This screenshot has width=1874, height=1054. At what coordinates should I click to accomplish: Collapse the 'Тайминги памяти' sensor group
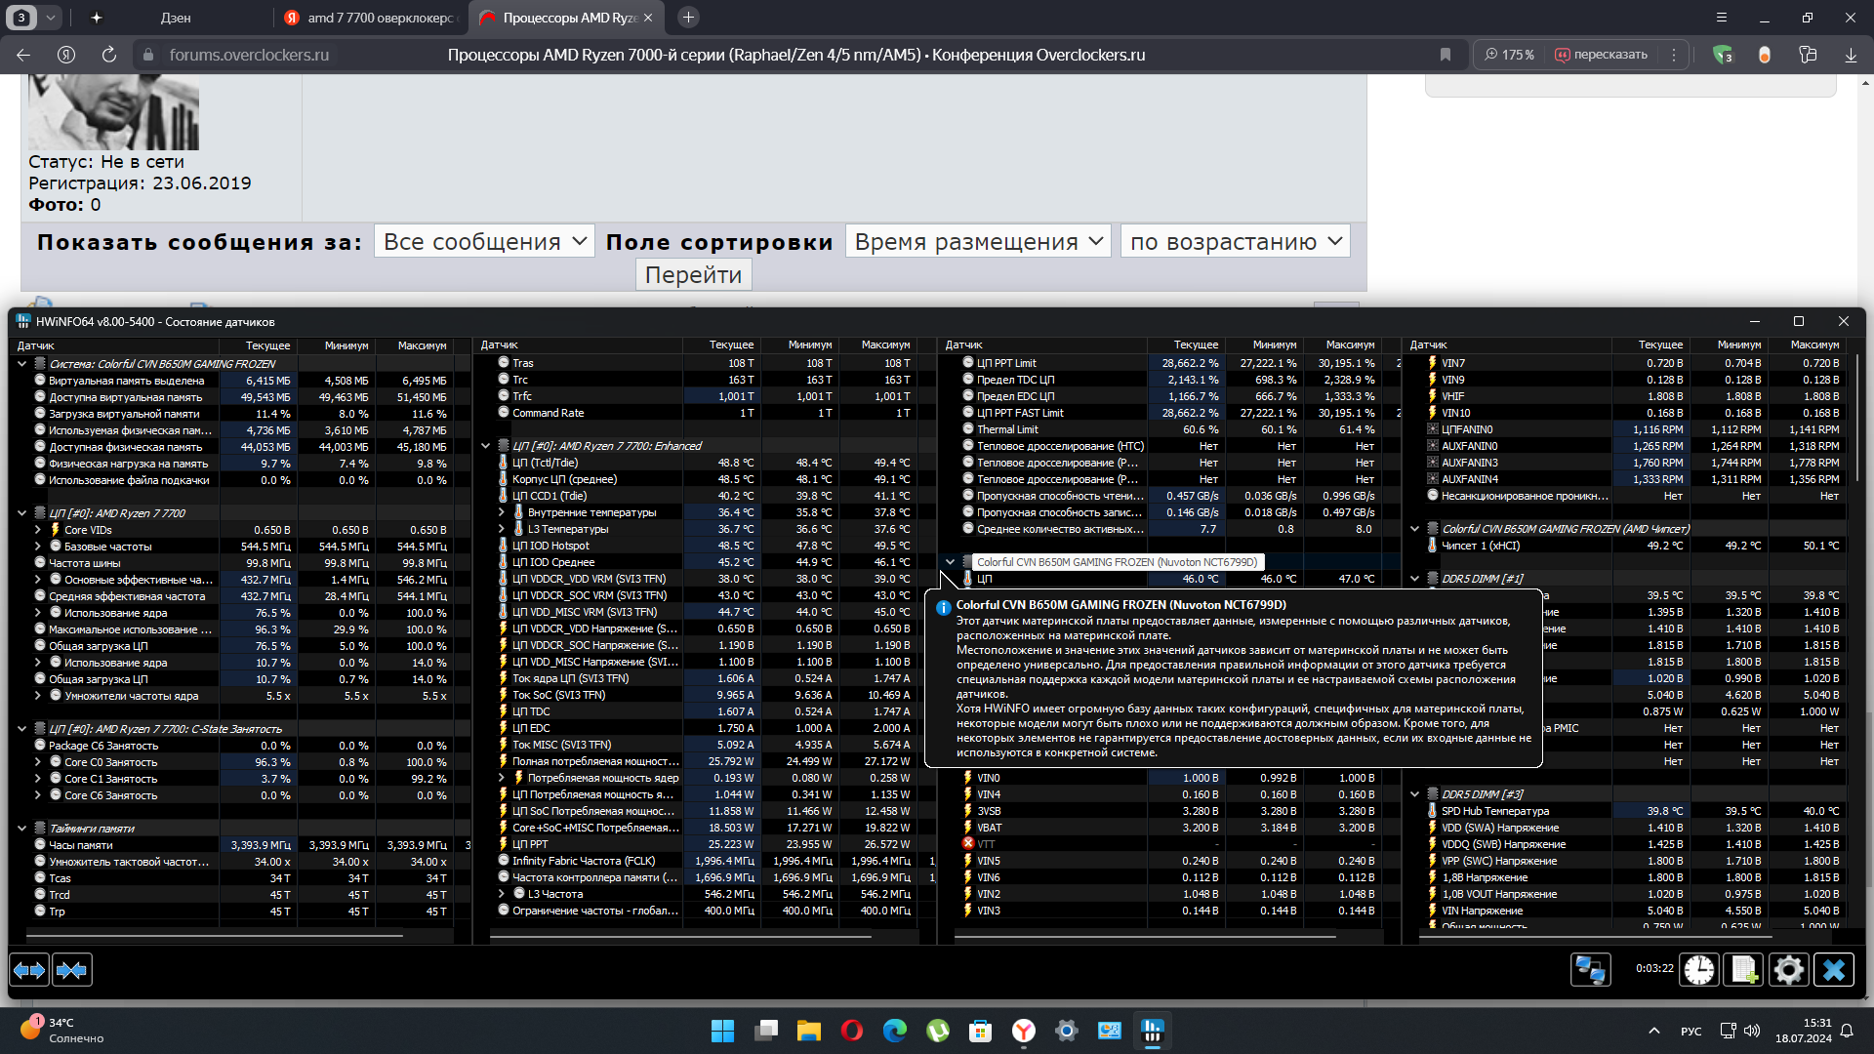click(x=21, y=828)
